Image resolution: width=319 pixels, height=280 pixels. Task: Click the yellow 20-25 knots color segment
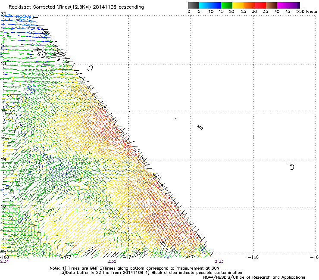(x=238, y=5)
